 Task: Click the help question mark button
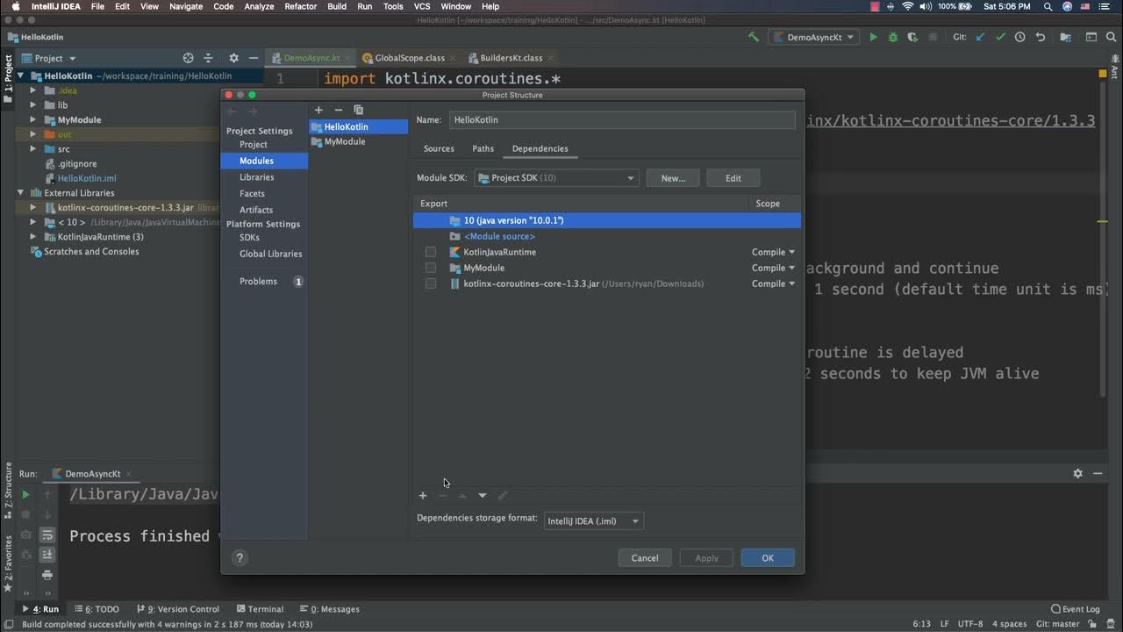tap(240, 557)
